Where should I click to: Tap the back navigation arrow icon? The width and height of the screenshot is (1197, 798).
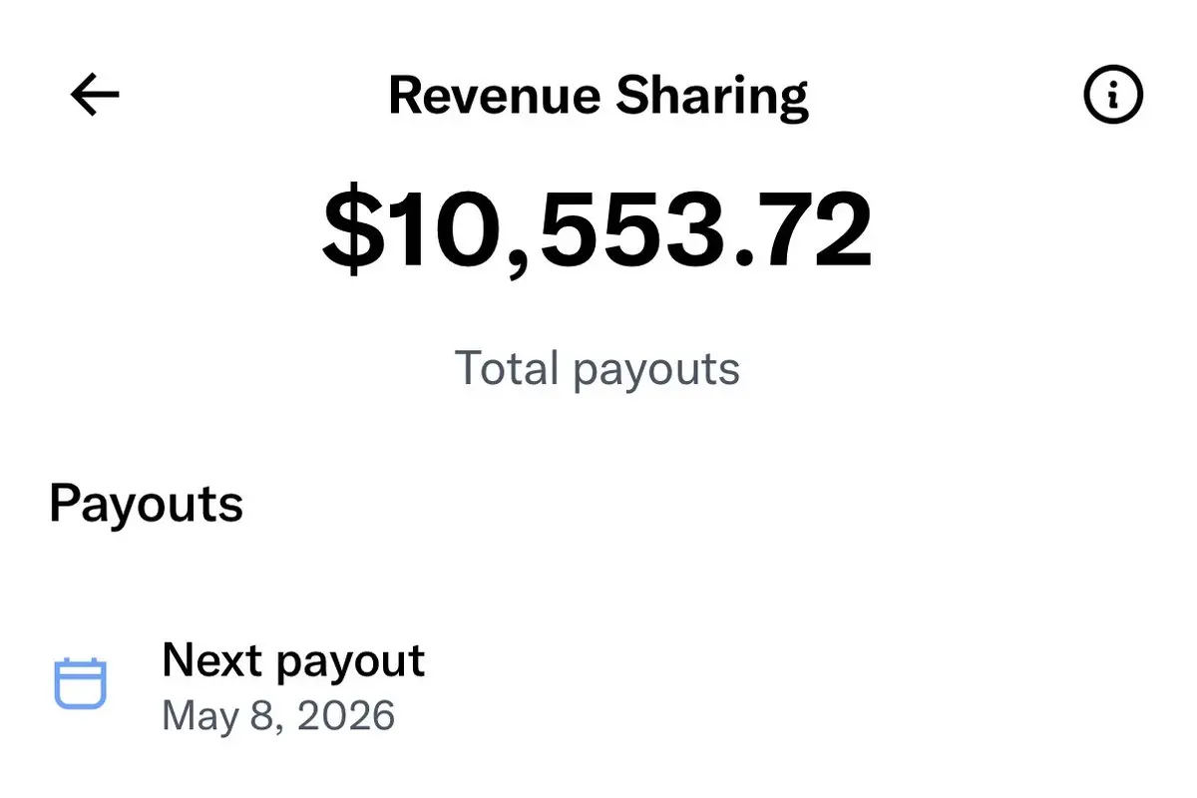95,96
